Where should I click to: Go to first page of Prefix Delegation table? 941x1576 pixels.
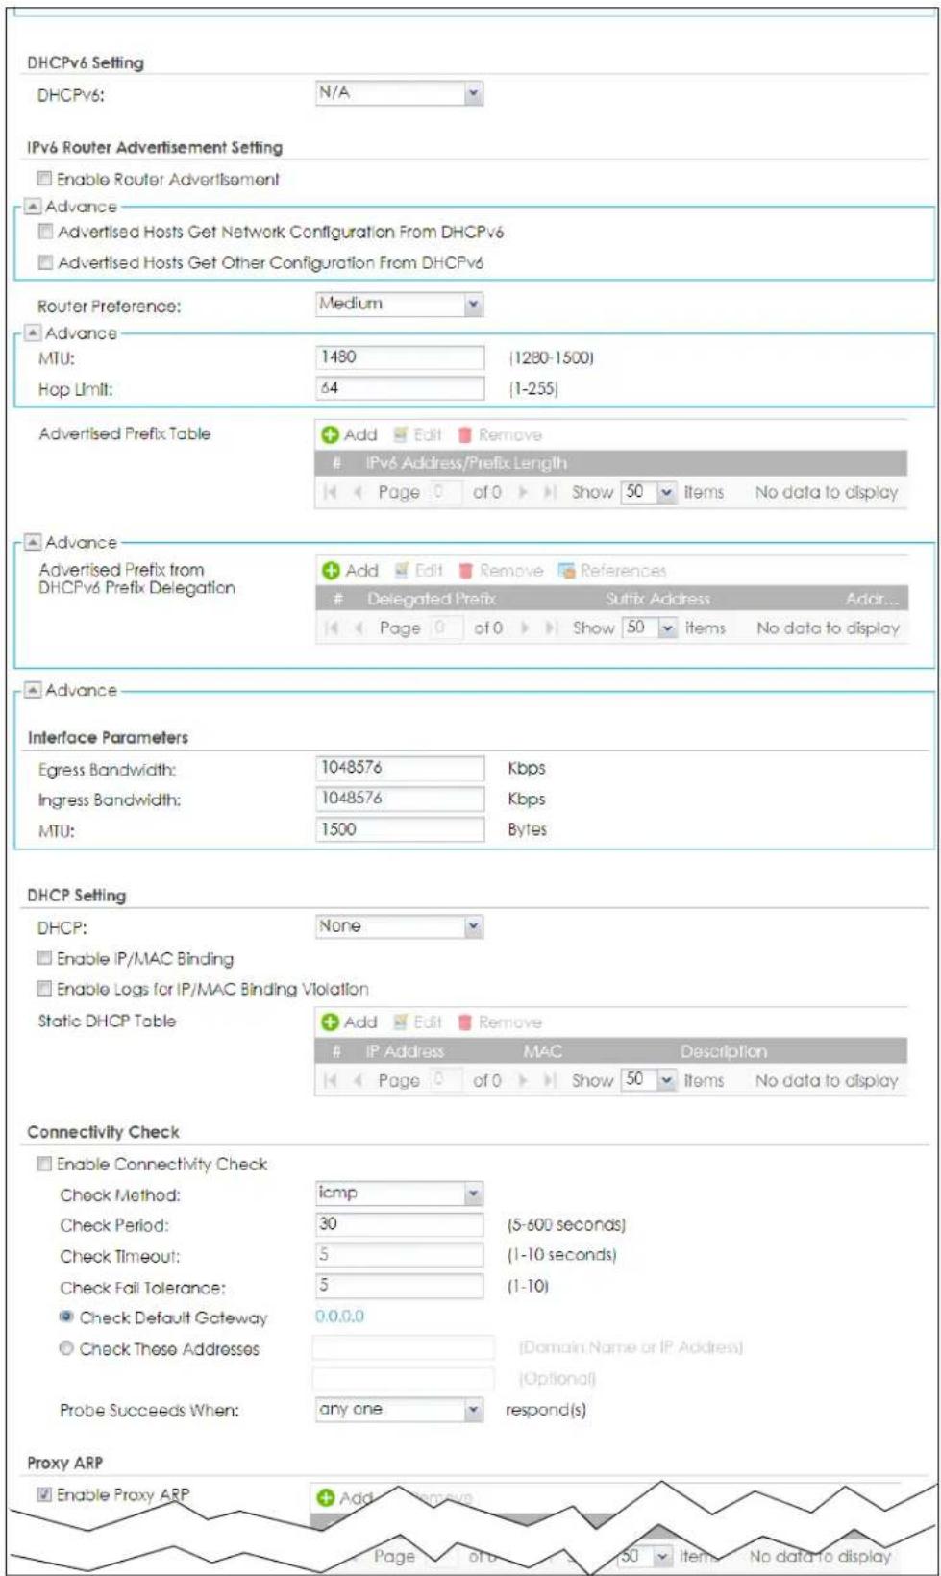click(x=332, y=628)
